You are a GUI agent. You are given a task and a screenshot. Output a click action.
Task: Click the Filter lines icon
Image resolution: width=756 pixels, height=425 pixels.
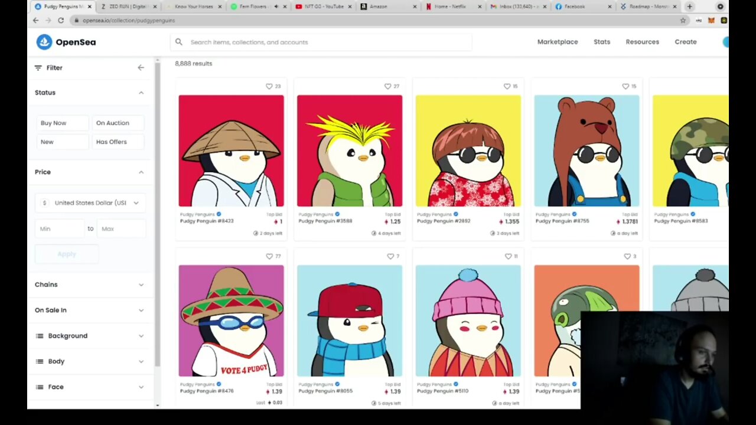[x=38, y=68]
